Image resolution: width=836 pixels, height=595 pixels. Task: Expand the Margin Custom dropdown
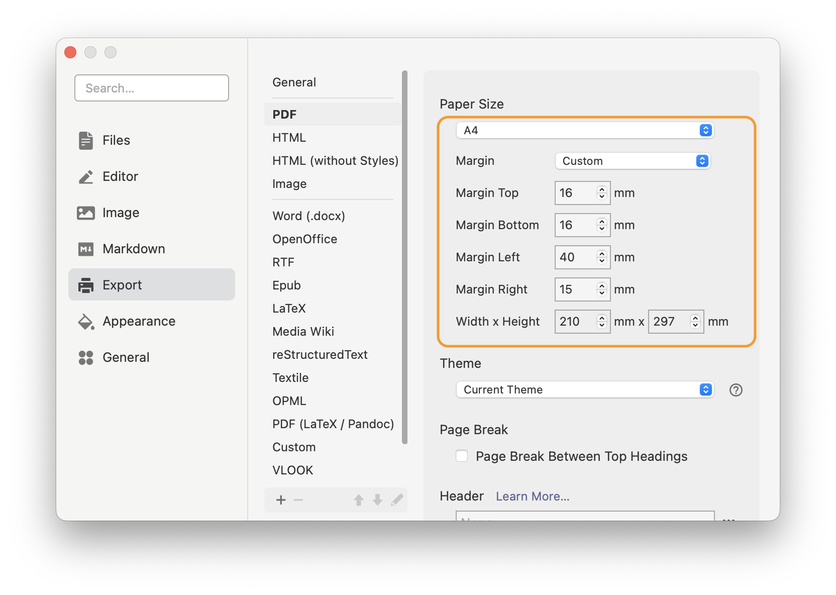[633, 161]
